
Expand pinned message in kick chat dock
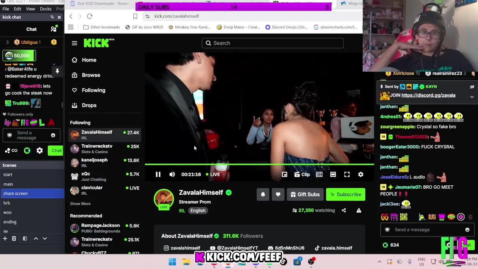pyautogui.click(x=57, y=71)
